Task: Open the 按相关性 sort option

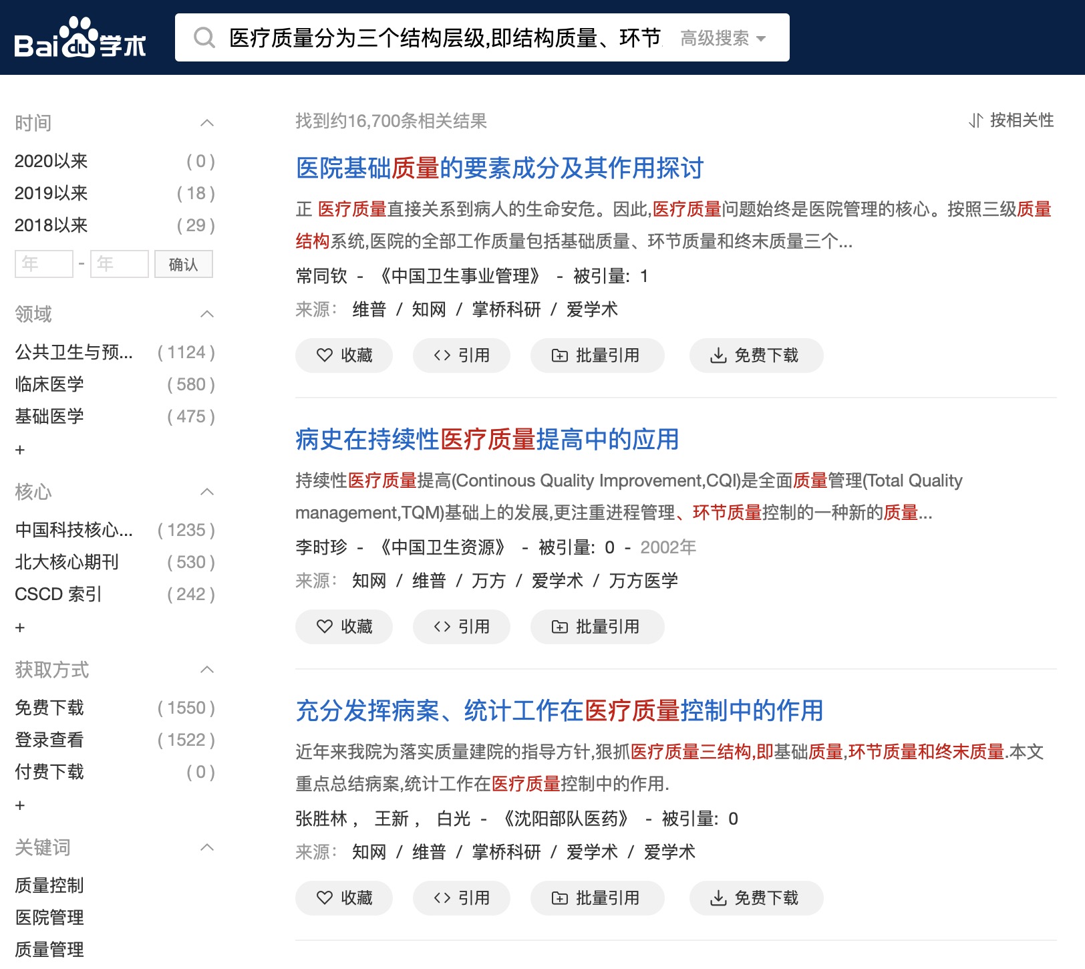Action: point(1012,120)
